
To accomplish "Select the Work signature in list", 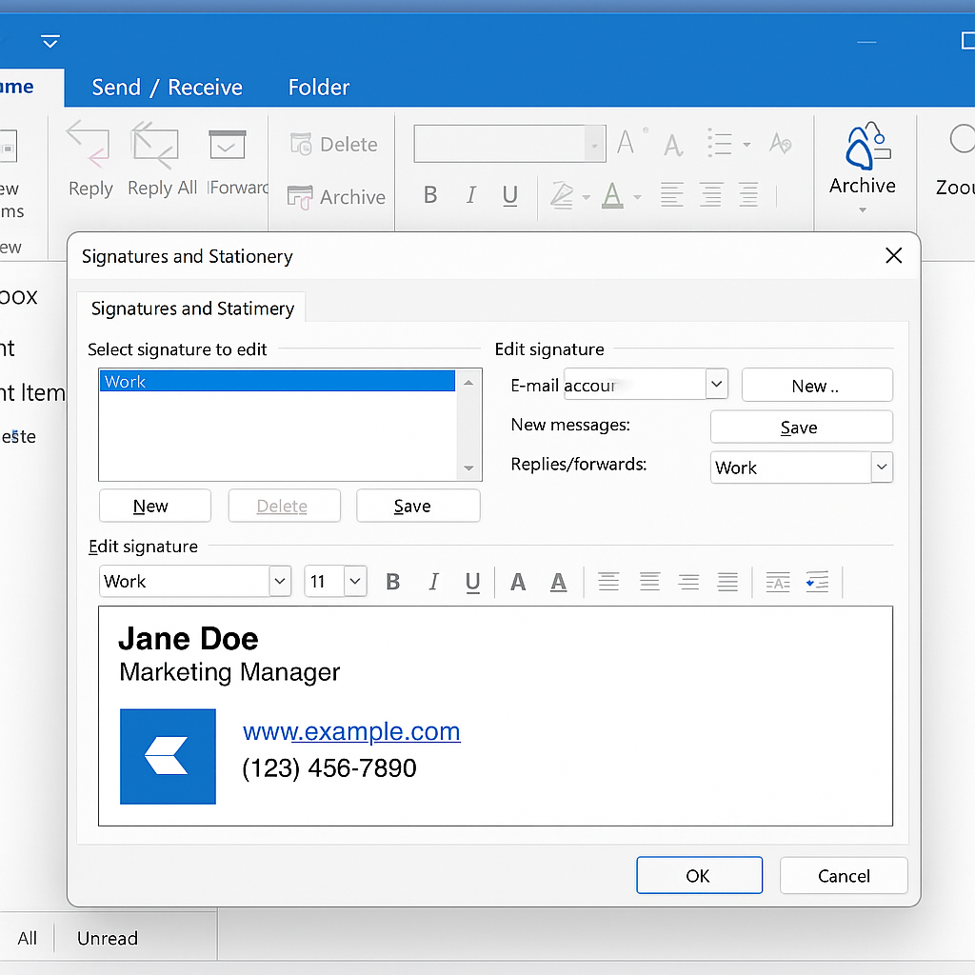I will (x=276, y=382).
